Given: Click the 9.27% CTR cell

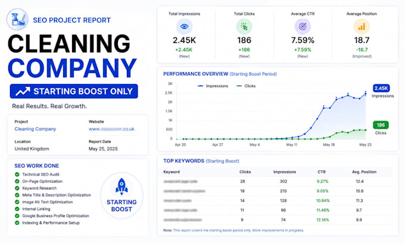Looking at the screenshot, I should (x=322, y=181).
